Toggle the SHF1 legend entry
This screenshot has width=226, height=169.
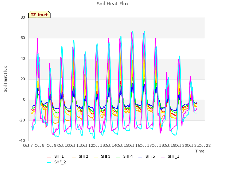point(55,156)
